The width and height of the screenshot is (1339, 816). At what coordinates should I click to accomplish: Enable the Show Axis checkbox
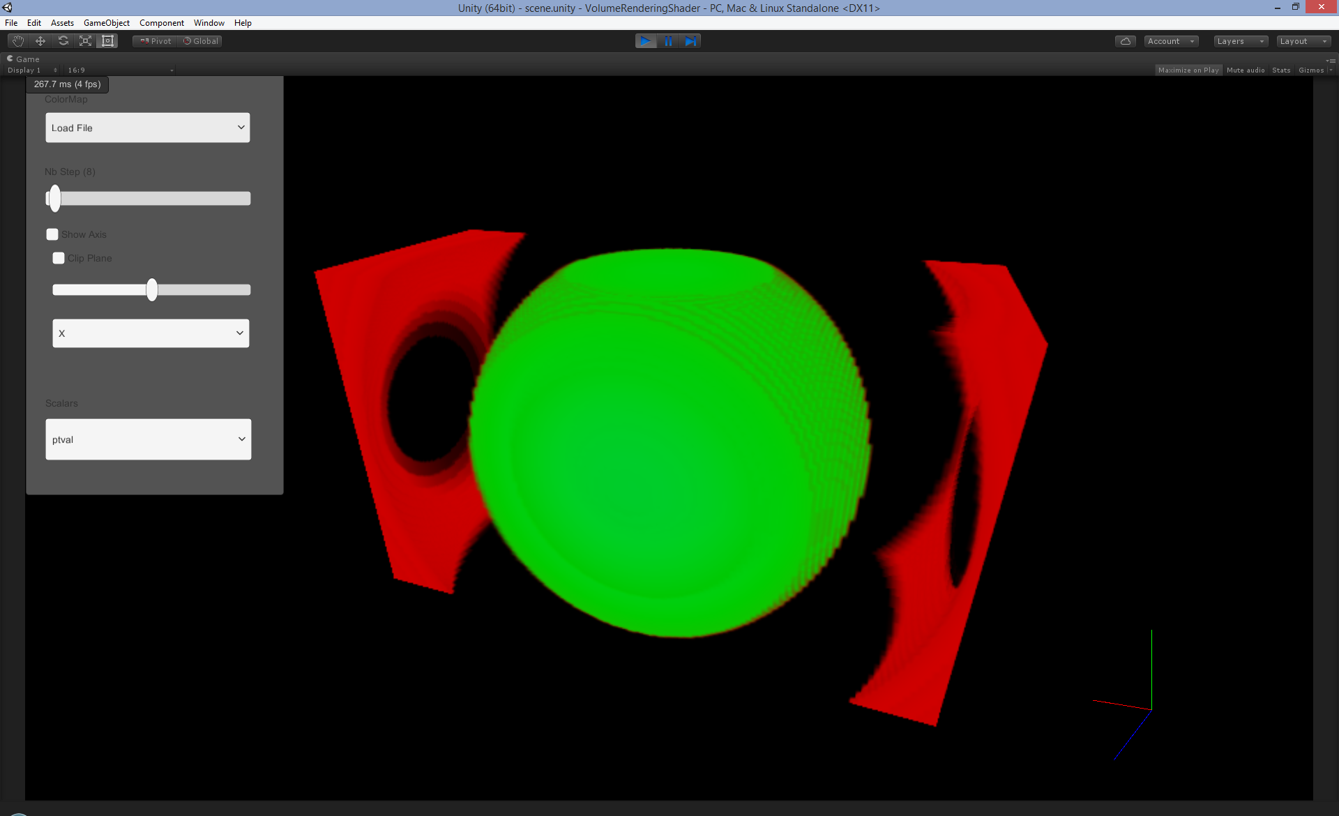click(x=52, y=234)
